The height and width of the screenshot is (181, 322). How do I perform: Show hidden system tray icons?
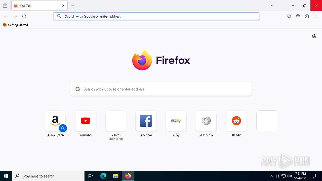(271, 176)
